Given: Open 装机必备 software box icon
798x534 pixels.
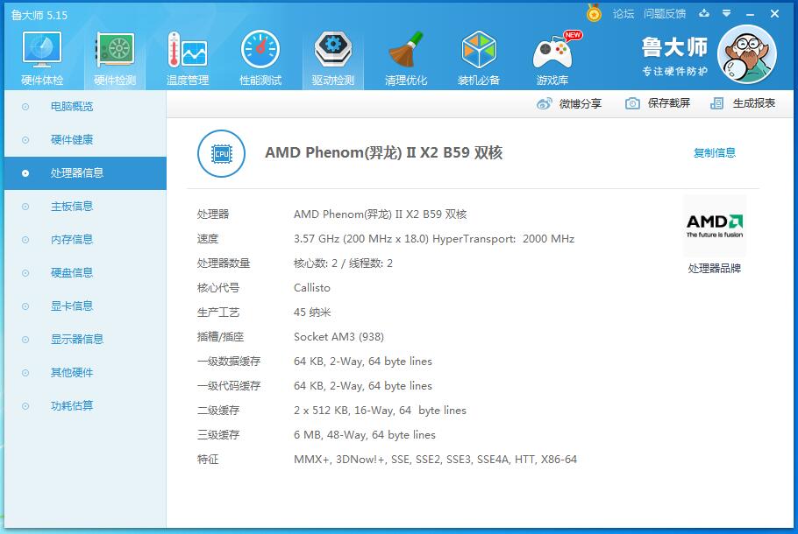Looking at the screenshot, I should click(479, 49).
